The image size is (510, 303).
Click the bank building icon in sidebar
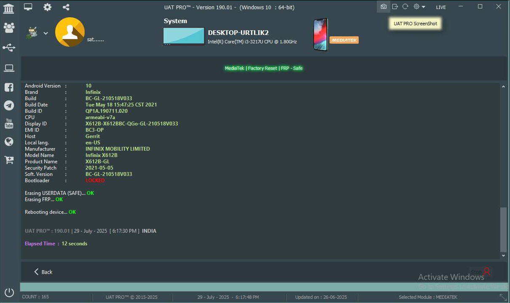pyautogui.click(x=8, y=8)
